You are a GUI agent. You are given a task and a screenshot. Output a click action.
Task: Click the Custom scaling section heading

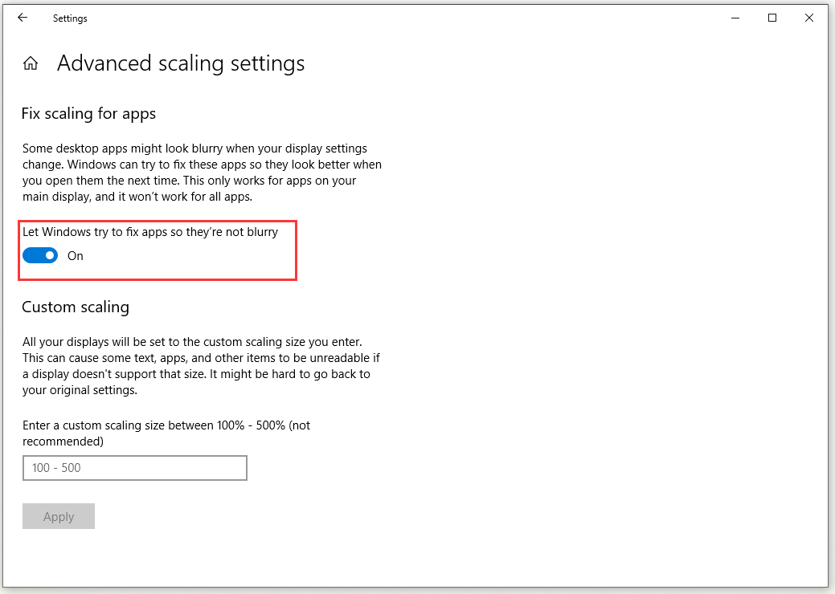(76, 307)
